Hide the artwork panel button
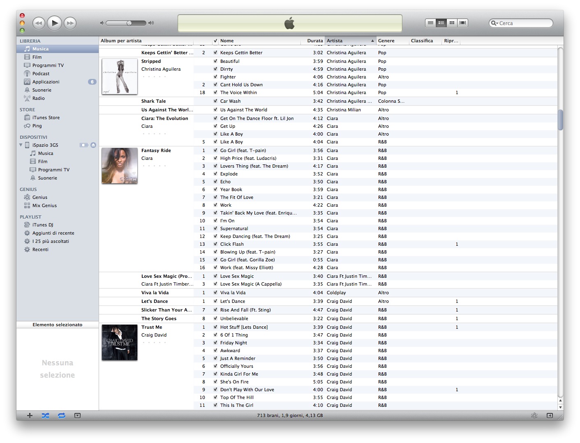 tap(77, 415)
